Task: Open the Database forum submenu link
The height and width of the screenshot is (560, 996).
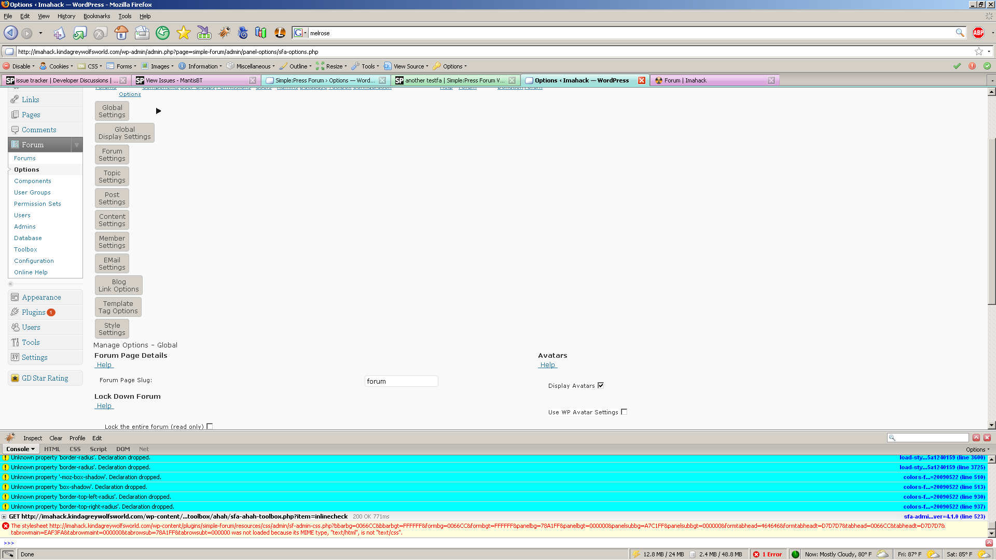Action: point(28,238)
